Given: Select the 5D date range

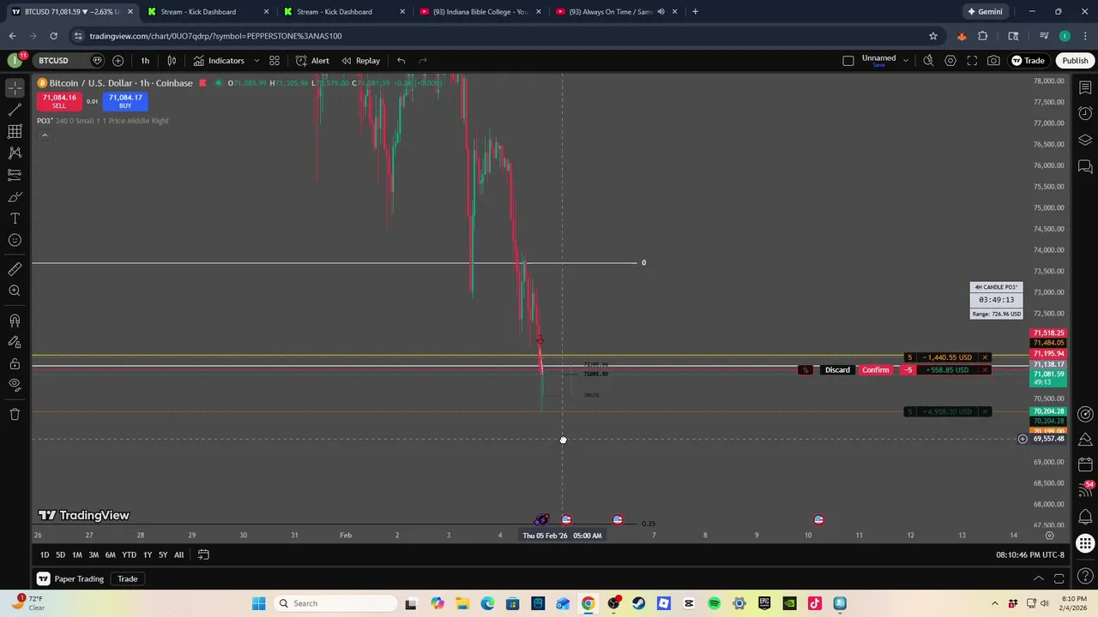Looking at the screenshot, I should pos(60,554).
